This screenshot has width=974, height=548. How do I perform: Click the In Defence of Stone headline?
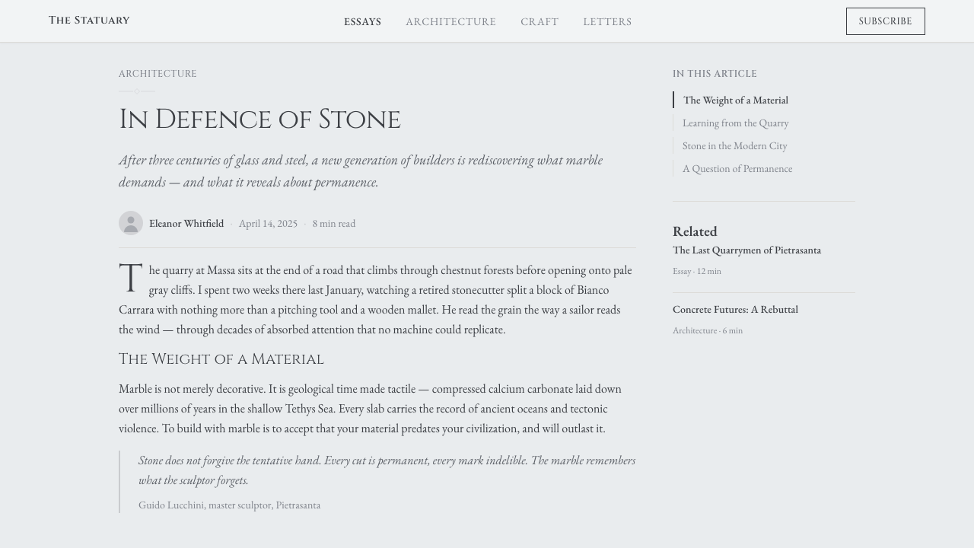[x=259, y=119]
